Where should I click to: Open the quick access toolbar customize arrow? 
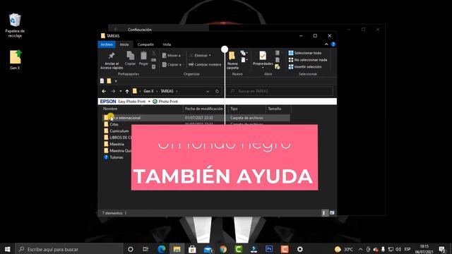click(116, 81)
